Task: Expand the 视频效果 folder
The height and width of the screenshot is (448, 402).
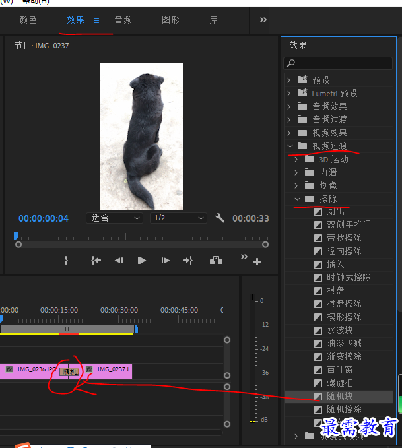Action: 289,133
